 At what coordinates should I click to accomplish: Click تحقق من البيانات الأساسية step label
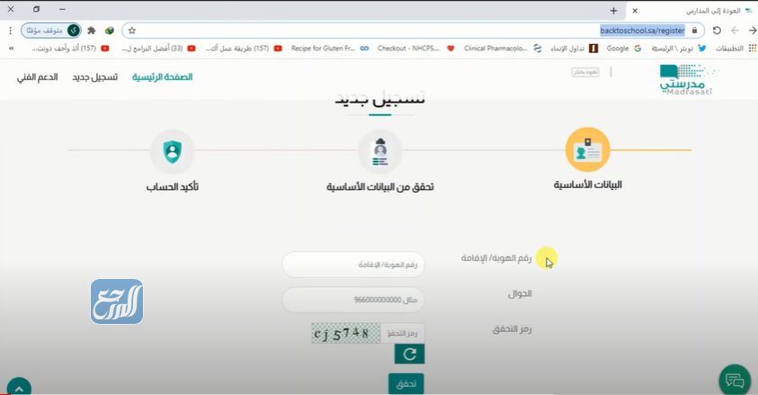pos(380,186)
